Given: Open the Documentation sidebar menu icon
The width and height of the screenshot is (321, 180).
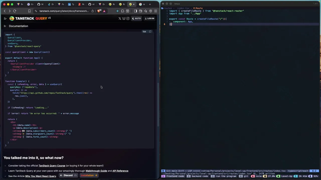Looking at the screenshot, I should pos(5,26).
